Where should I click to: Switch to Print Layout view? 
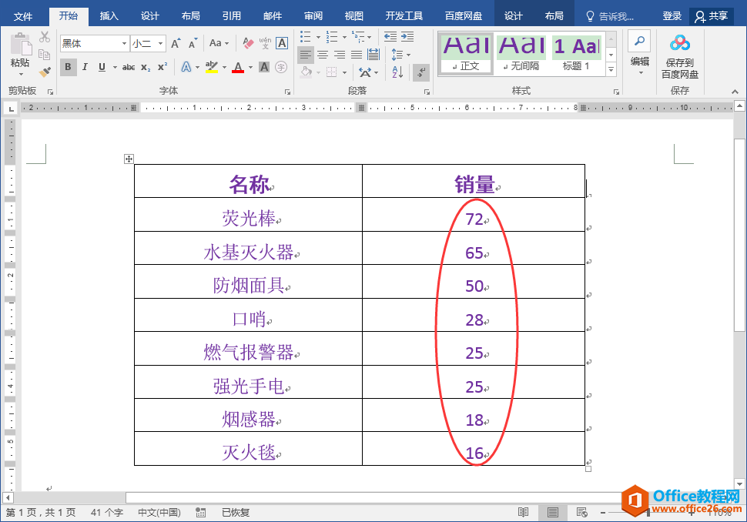[x=553, y=513]
